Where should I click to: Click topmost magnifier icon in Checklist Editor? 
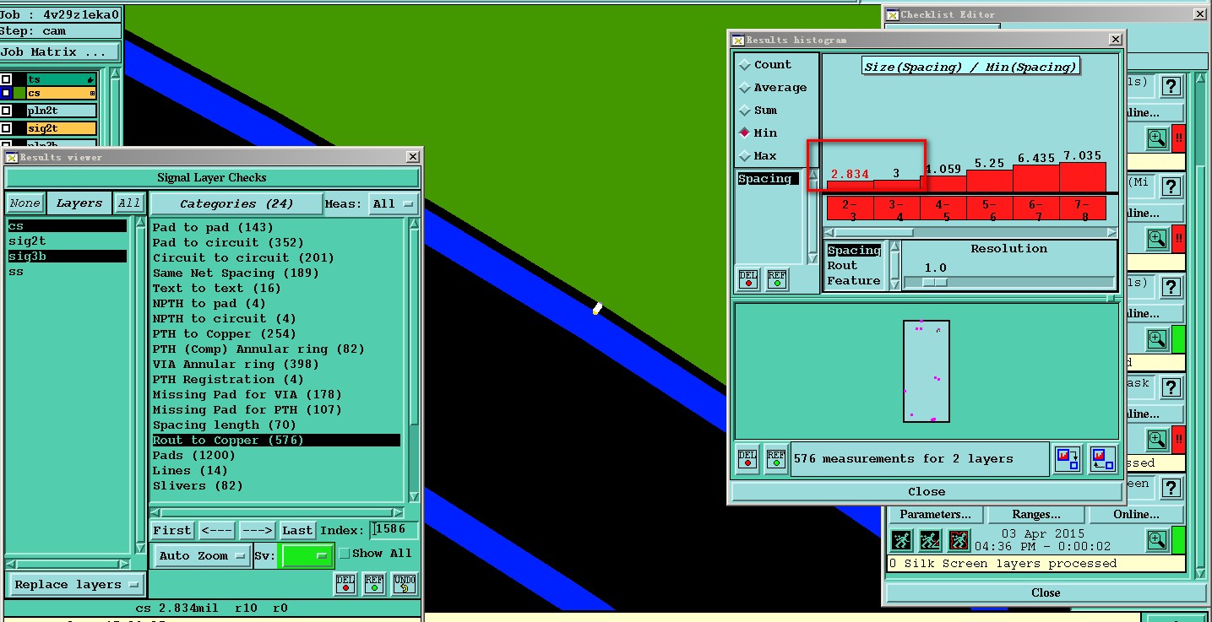1157,138
